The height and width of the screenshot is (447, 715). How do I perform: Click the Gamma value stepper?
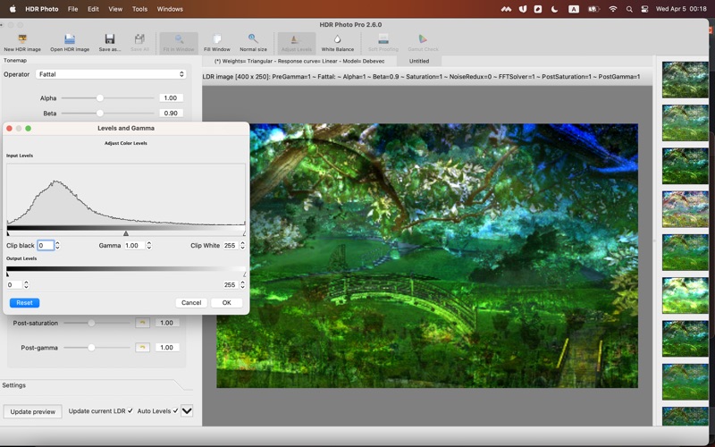148,245
